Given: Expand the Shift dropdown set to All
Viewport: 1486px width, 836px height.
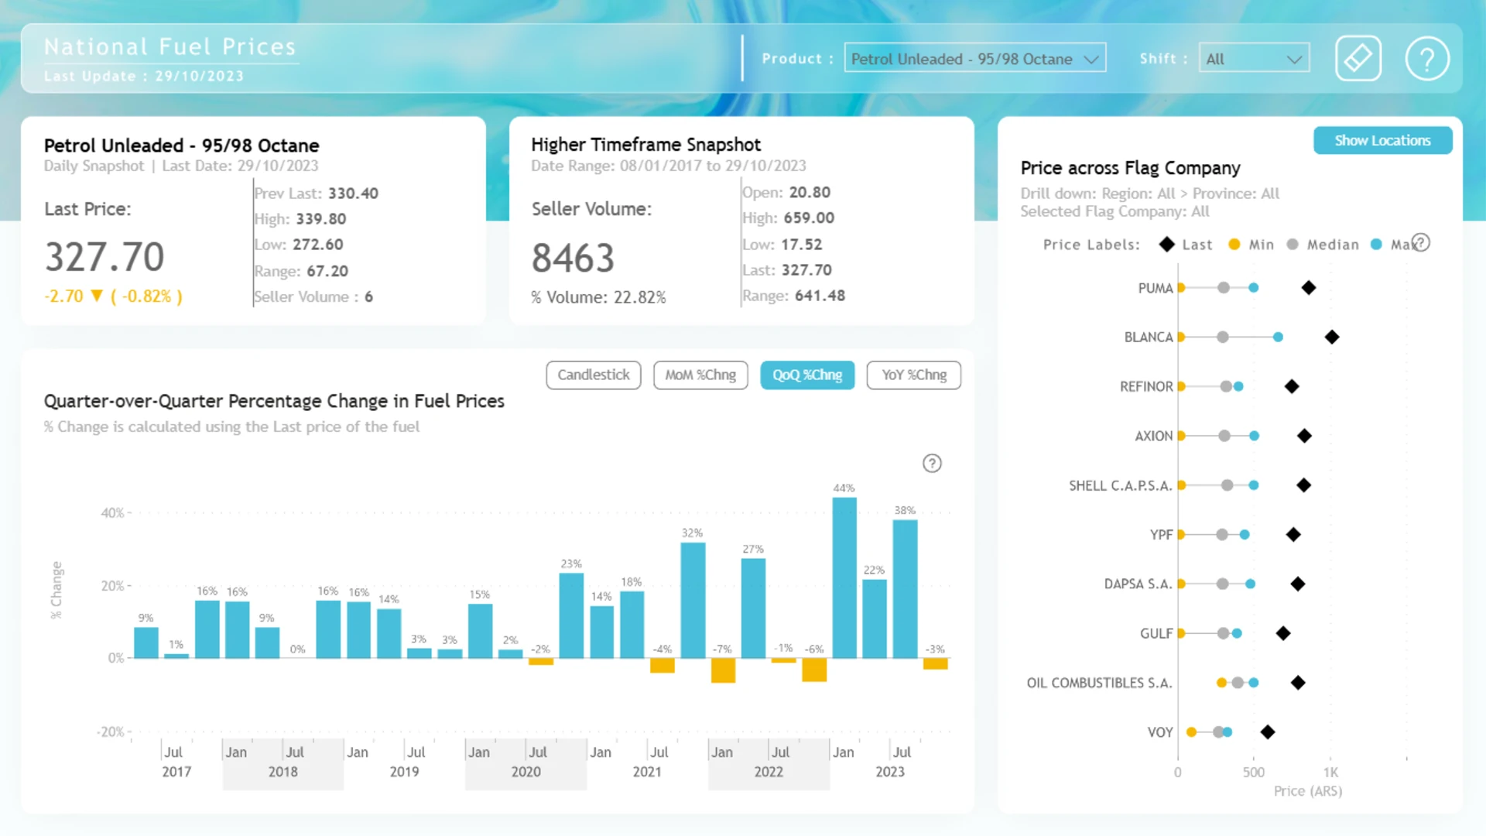Looking at the screenshot, I should (1254, 59).
